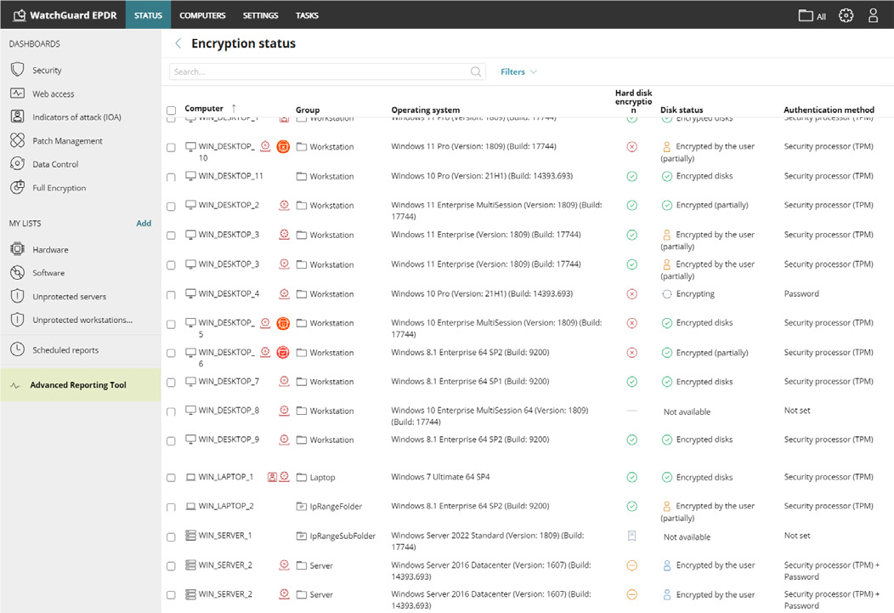Open Web access dashboard icon

pos(18,93)
